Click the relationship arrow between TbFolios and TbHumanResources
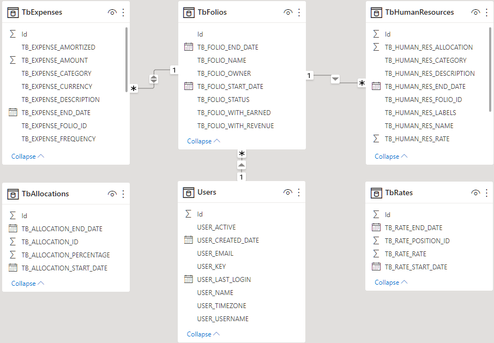Screen dimensions: 494x343 (x=335, y=79)
